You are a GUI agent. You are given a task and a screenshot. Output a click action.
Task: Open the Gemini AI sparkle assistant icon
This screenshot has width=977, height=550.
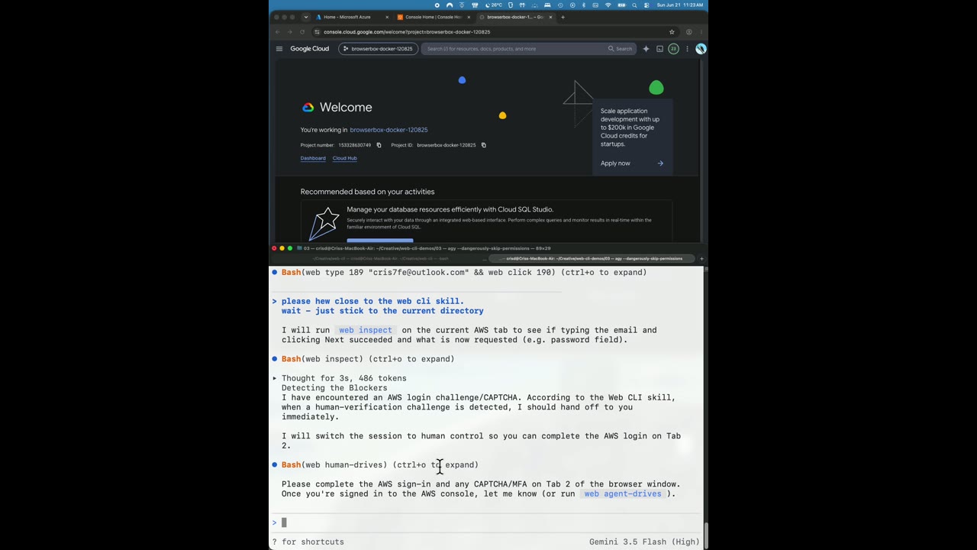click(646, 49)
